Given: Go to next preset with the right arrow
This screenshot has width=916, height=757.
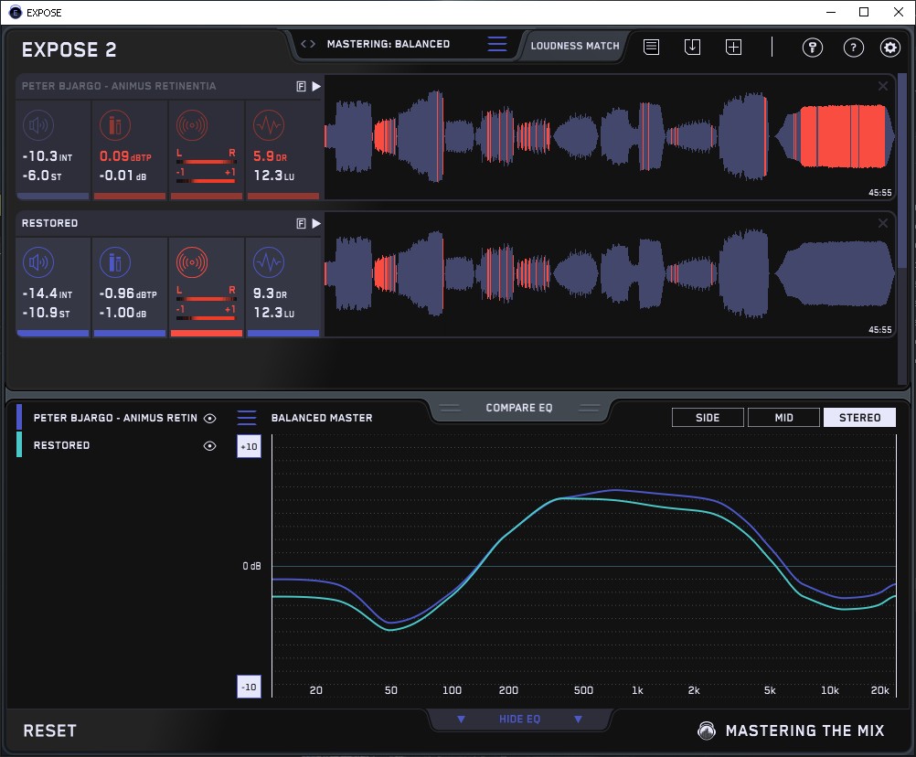Looking at the screenshot, I should (x=313, y=44).
